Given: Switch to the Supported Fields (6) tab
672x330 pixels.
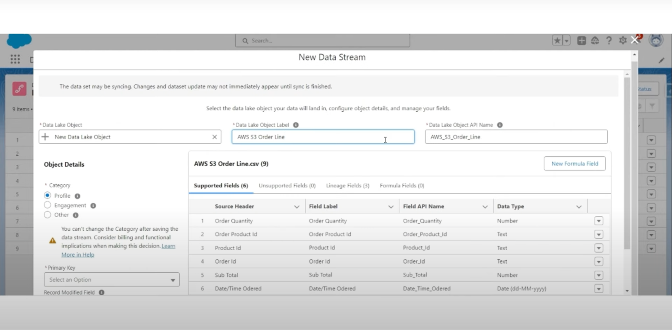Looking at the screenshot, I should click(x=221, y=186).
